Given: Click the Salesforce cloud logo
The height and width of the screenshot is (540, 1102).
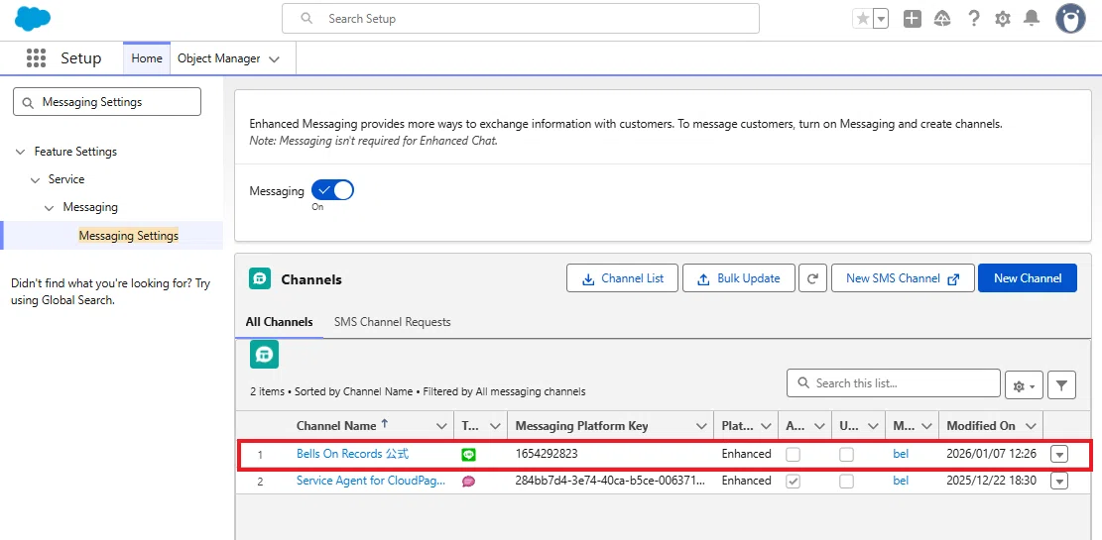Looking at the screenshot, I should 33,18.
